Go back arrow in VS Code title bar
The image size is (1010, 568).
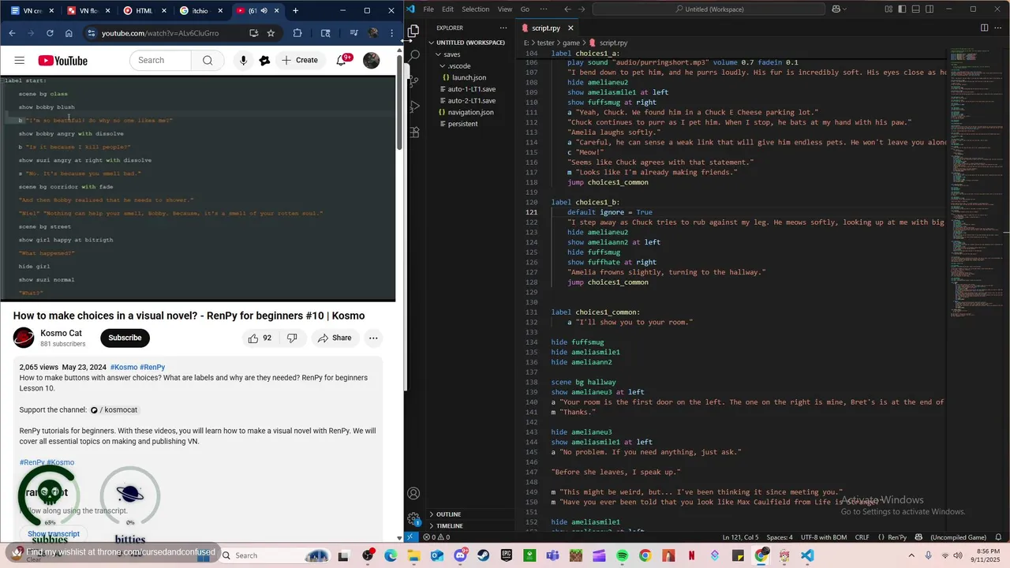point(567,9)
